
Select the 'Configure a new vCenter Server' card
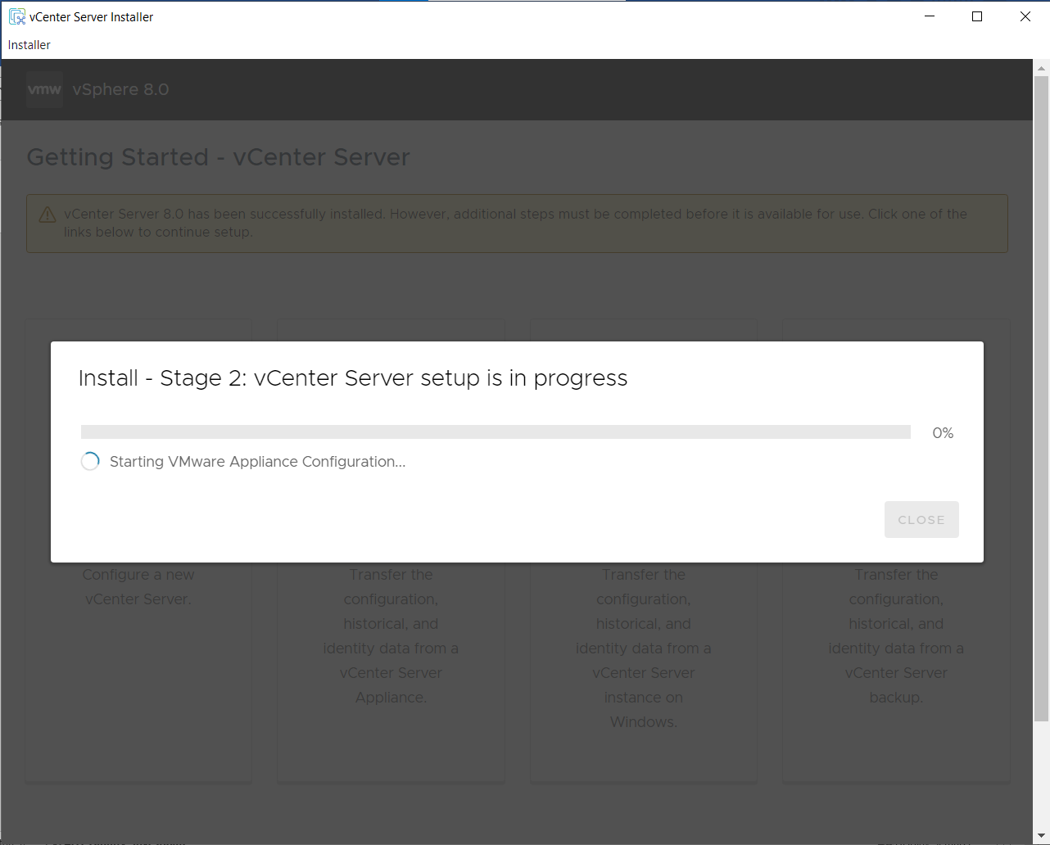(138, 655)
